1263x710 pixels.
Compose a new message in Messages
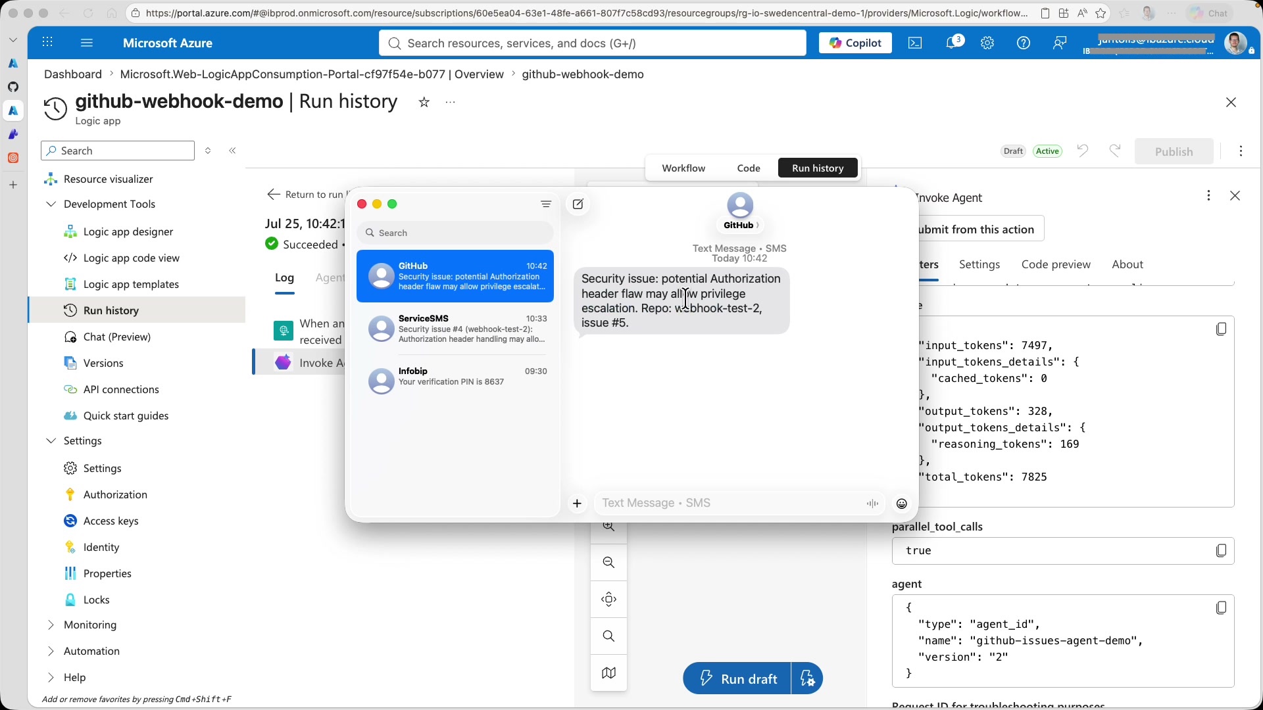(578, 204)
